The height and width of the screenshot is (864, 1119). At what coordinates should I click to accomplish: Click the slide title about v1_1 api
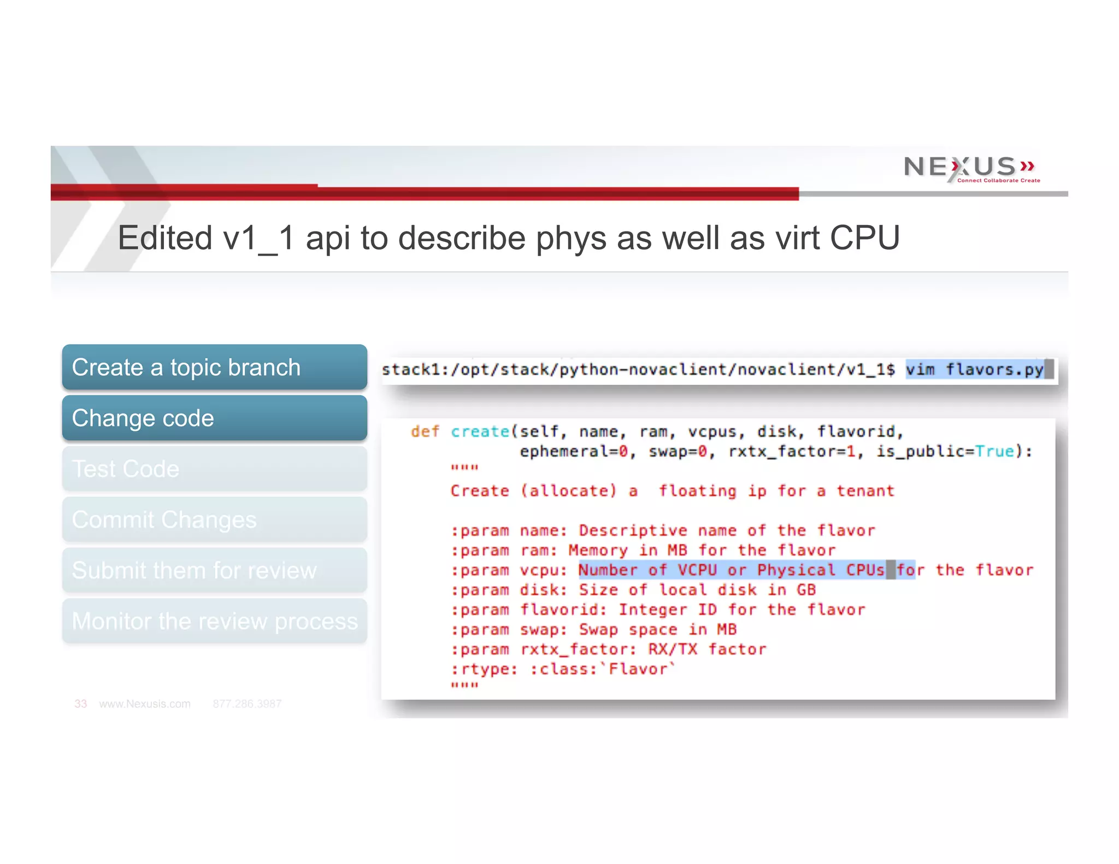pyautogui.click(x=509, y=238)
